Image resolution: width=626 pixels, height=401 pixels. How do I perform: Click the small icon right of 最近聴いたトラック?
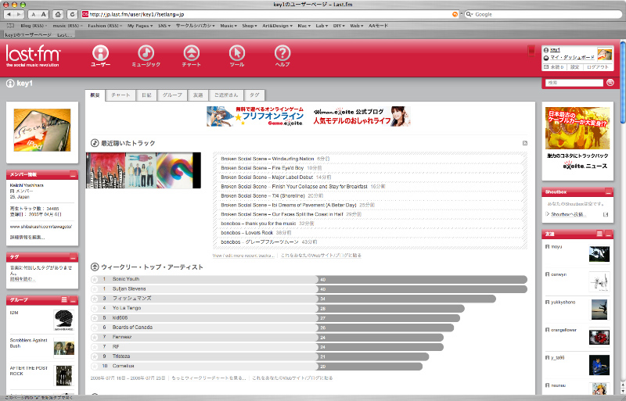524,143
